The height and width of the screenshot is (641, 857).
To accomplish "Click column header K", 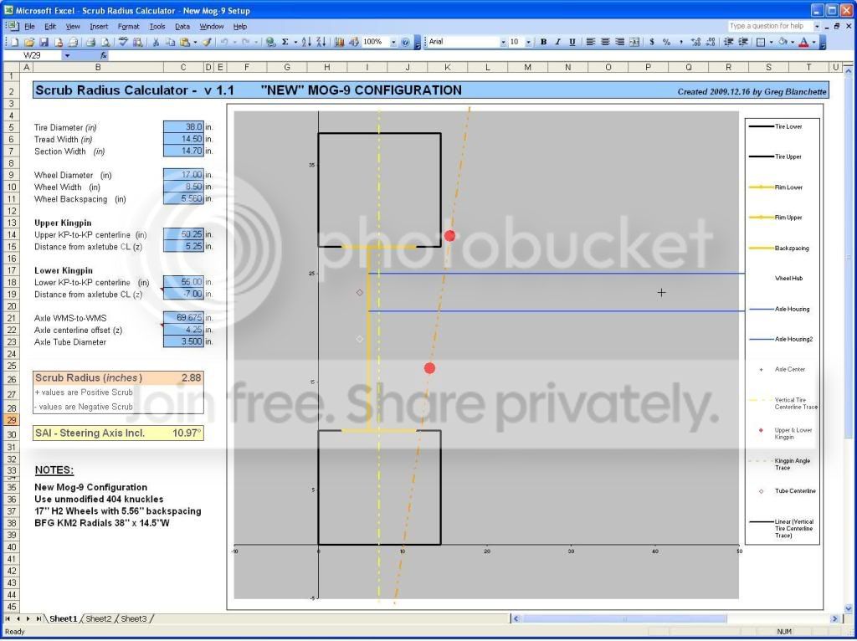I will [x=448, y=67].
